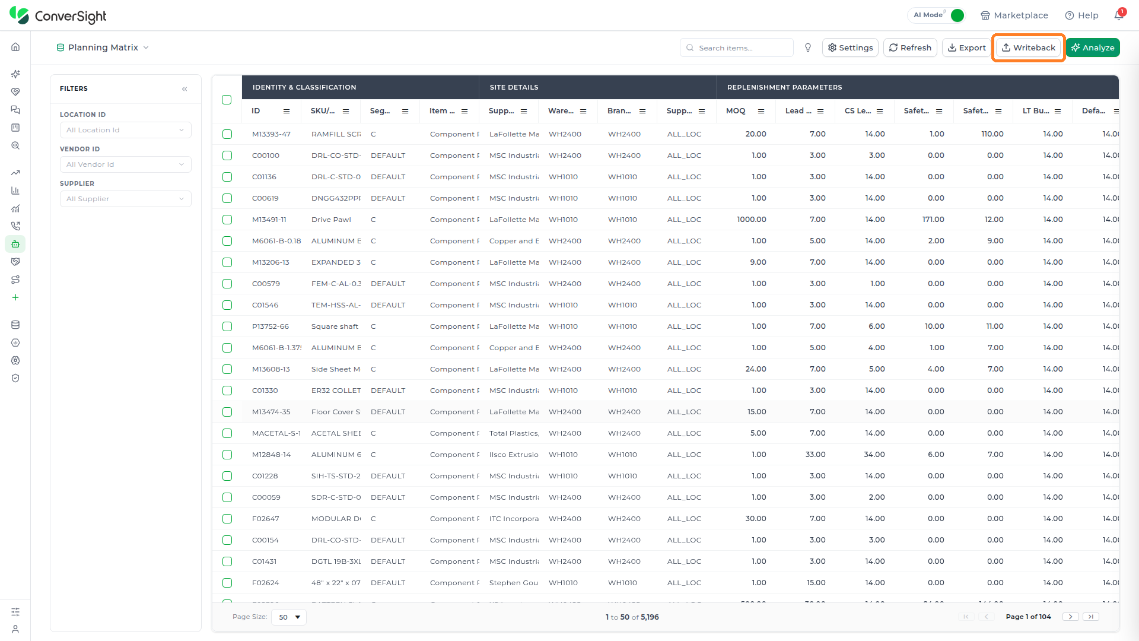Go to the last page arrow
This screenshot has width=1139, height=641.
1091,617
